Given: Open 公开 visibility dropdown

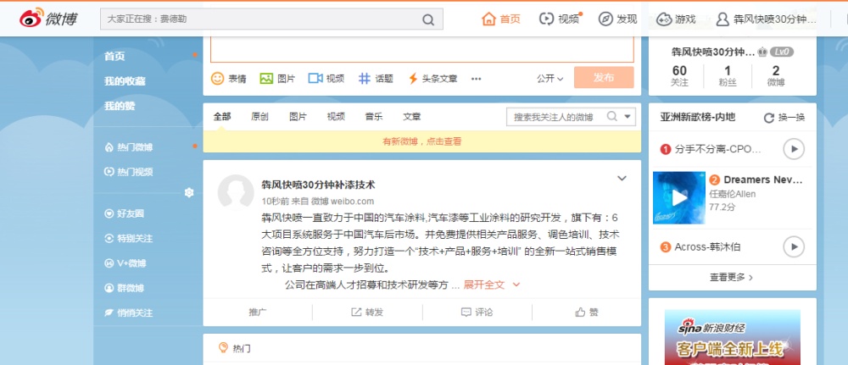Looking at the screenshot, I should 550,78.
